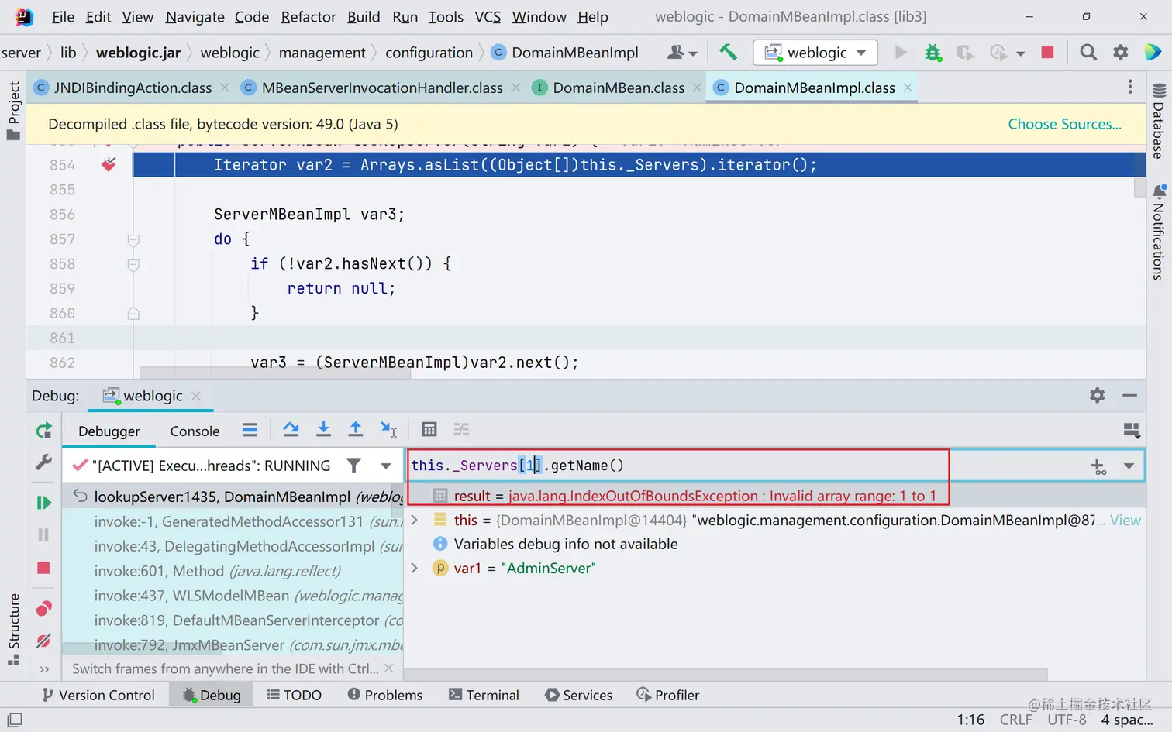The width and height of the screenshot is (1172, 732).
Task: Click Rerun weblogic debug icon
Action: [44, 430]
